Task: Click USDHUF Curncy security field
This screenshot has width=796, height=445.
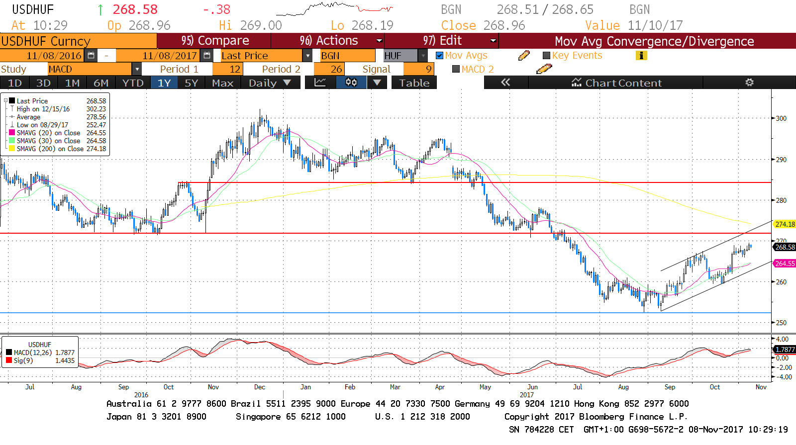Action: tap(78, 41)
